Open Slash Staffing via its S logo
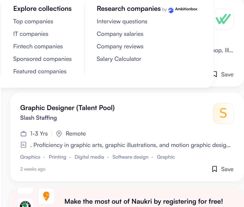Image resolution: width=244 pixels, height=207 pixels. (223, 113)
